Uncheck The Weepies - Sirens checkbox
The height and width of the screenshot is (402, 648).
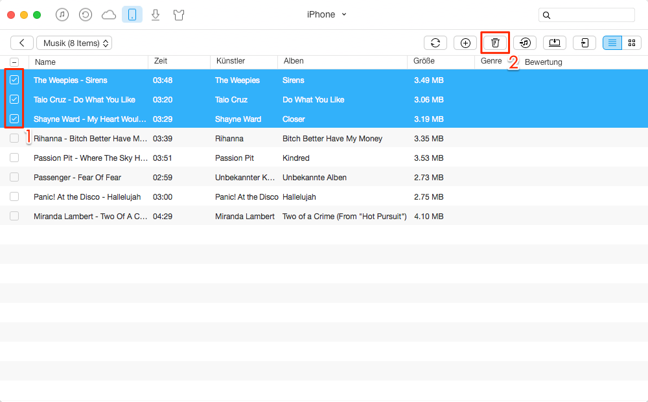click(14, 80)
